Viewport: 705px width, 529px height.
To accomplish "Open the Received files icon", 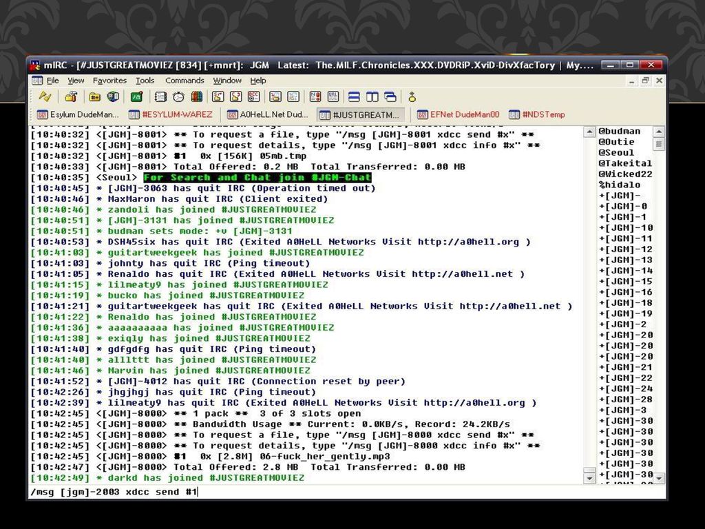I will point(275,96).
